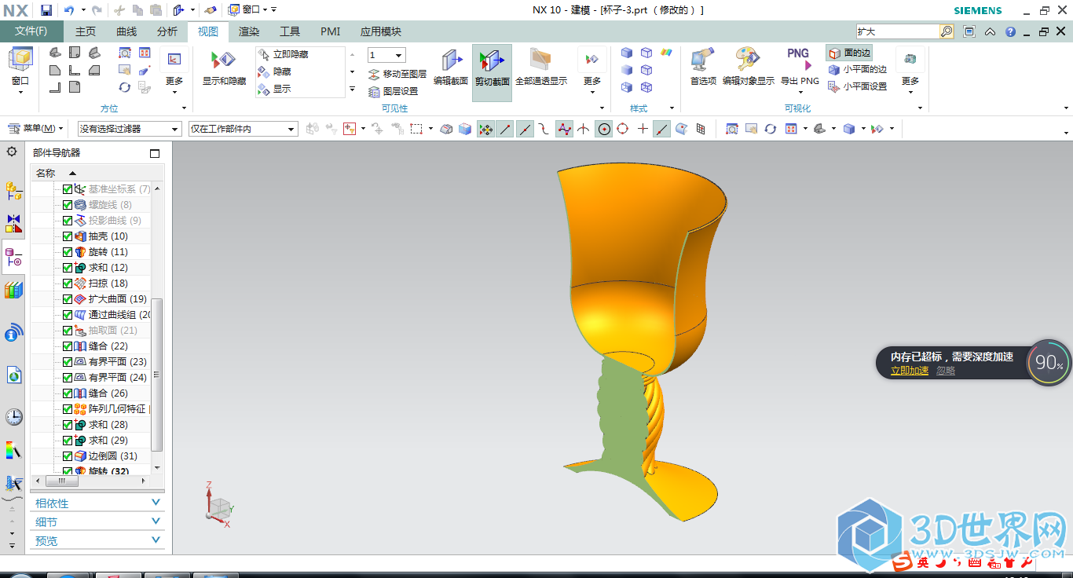Open the 仅在工作部件内 scope dropdown
This screenshot has width=1073, height=578.
[x=243, y=129]
